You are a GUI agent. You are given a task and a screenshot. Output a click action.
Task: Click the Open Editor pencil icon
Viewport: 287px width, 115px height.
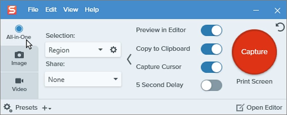point(240,108)
